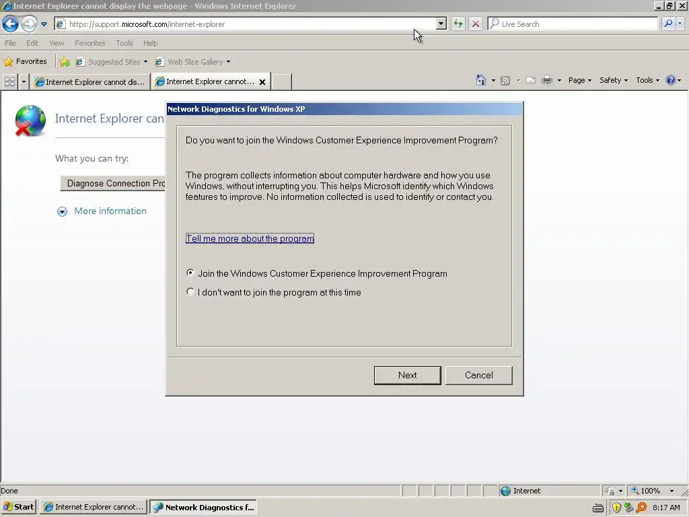Click the 100% zoom level button
This screenshot has height=517, width=689.
click(646, 491)
